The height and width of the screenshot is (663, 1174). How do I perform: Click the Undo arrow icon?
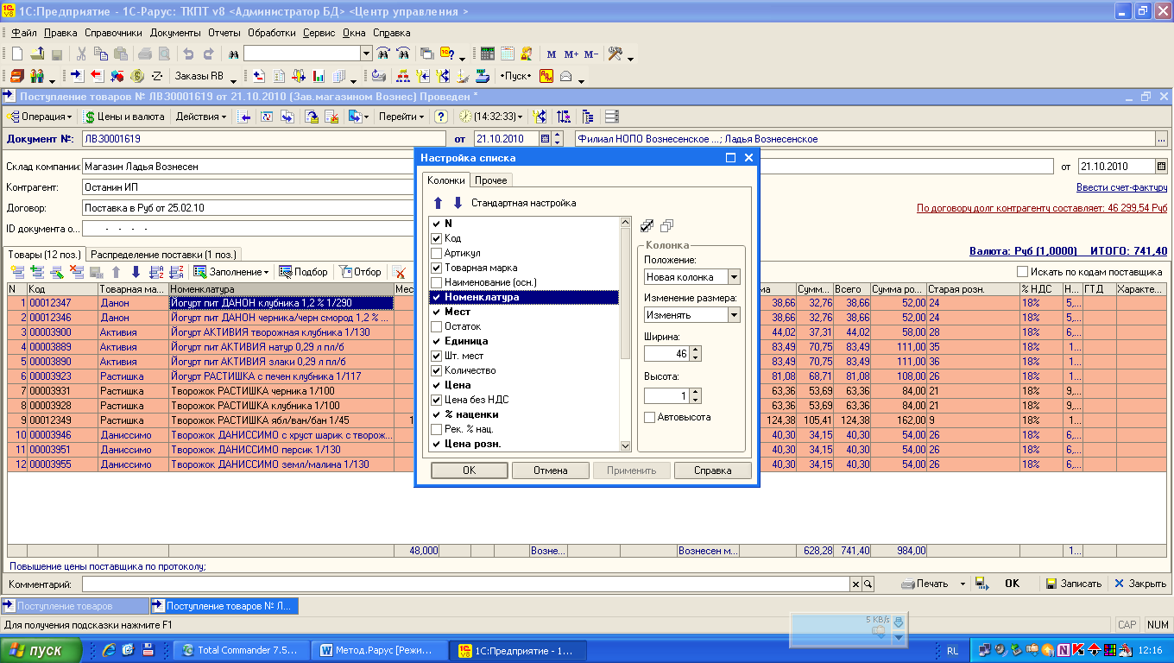(x=187, y=54)
